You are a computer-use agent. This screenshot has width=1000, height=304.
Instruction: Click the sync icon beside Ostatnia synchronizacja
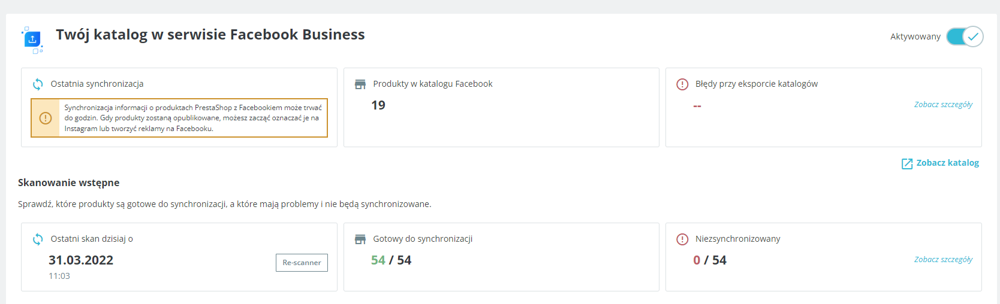click(38, 84)
